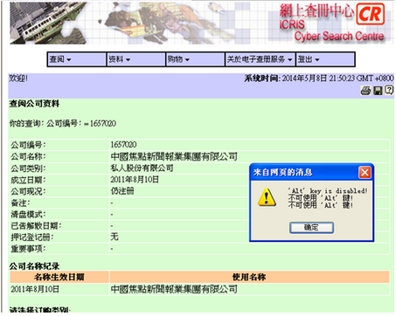The image size is (396, 316).
Task: Open the 关於电子查册服务 menu
Action: click(260, 59)
